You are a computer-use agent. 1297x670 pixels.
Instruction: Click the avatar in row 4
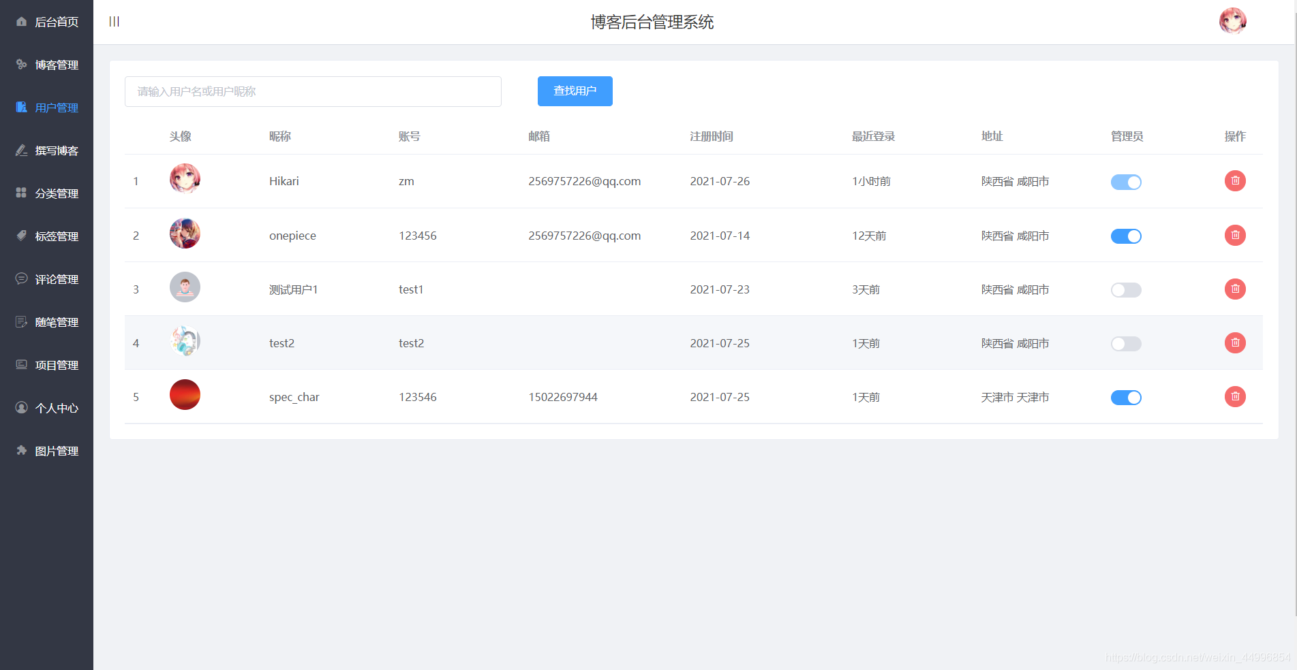[x=185, y=341]
